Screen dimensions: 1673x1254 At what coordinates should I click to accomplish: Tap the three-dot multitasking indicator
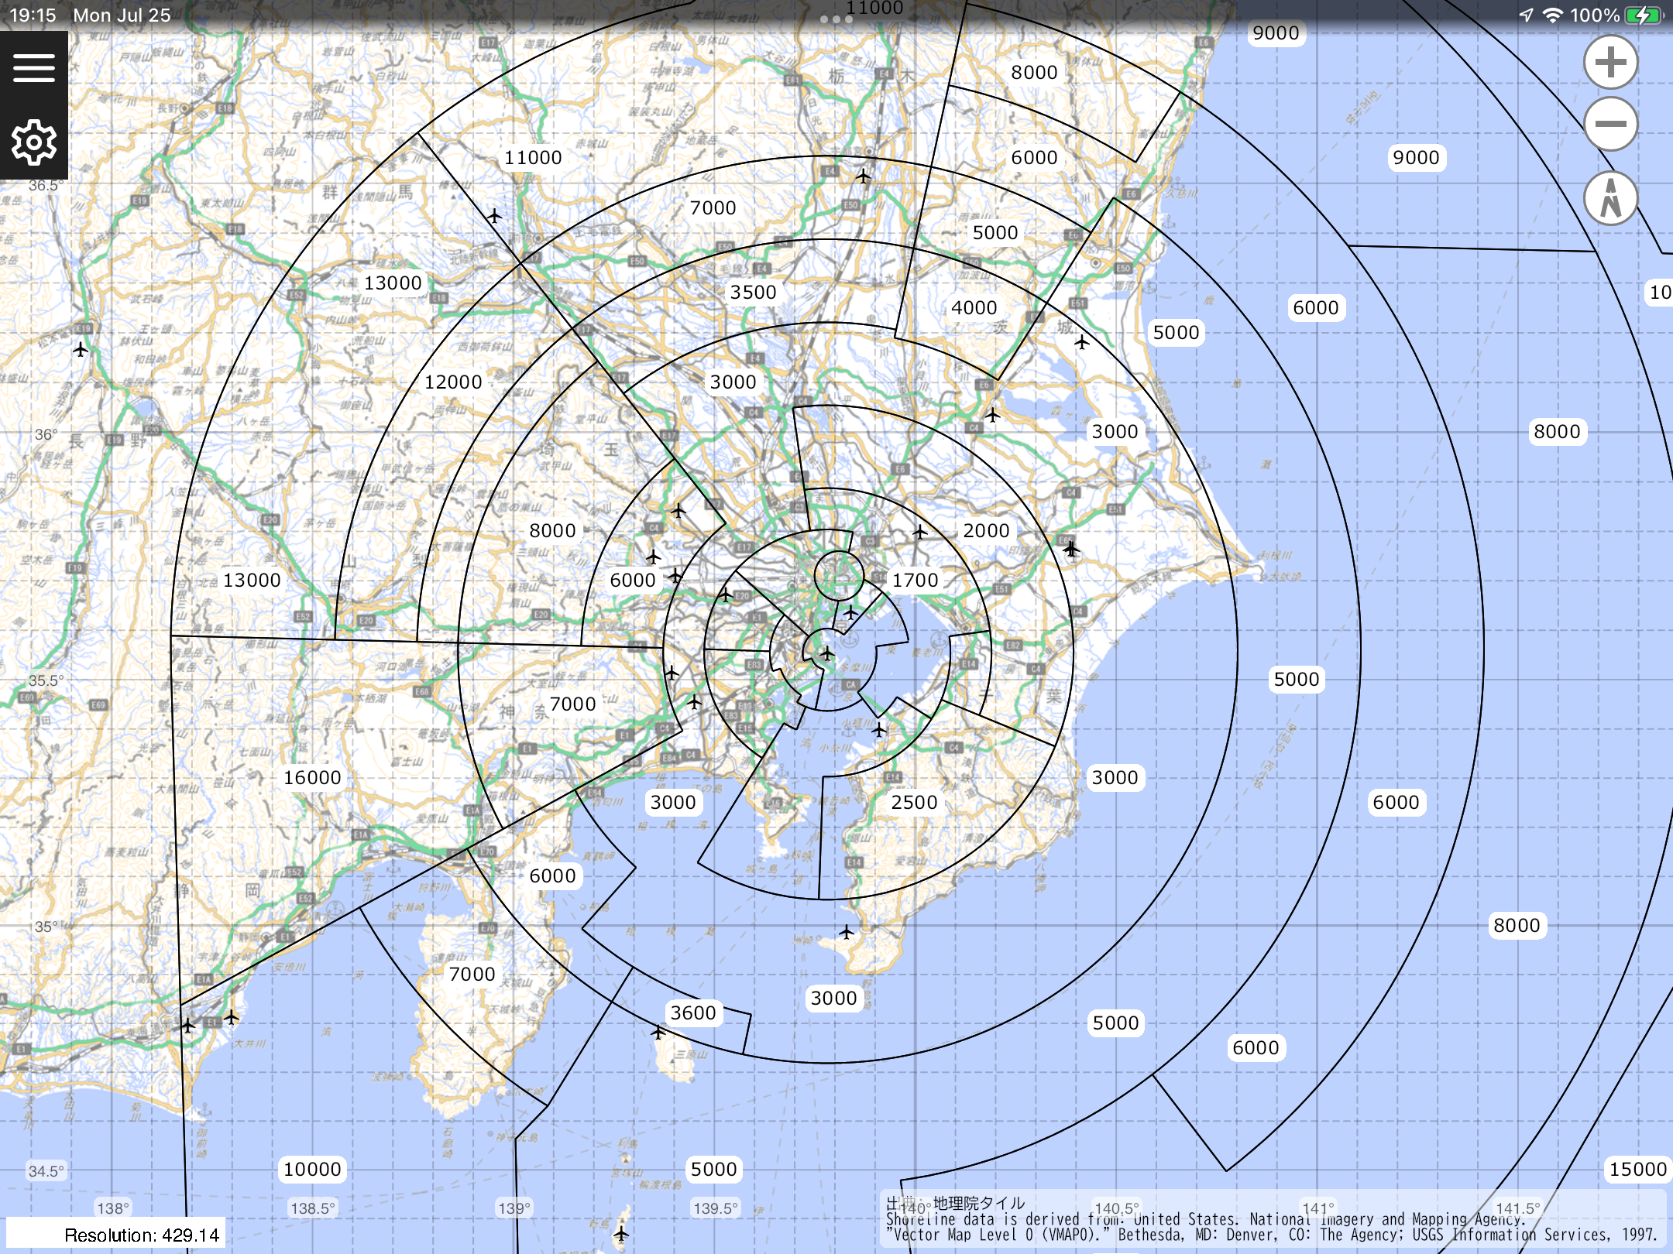pos(836,19)
